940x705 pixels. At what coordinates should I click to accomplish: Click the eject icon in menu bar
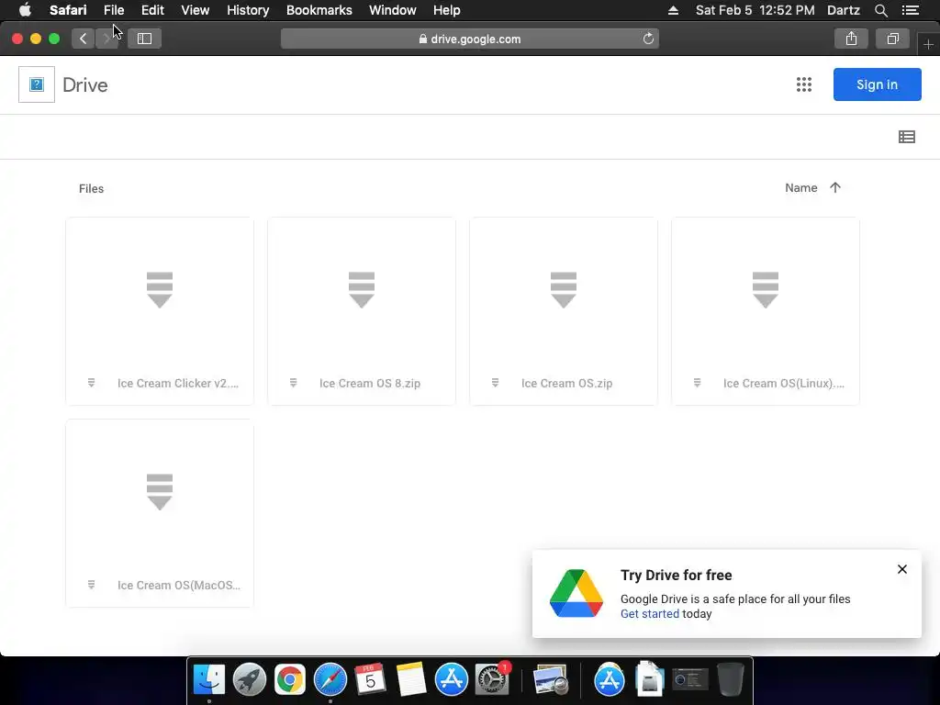point(673,10)
